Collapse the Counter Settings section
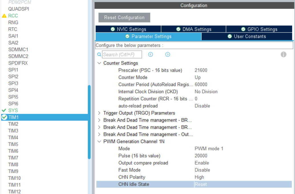 (x=98, y=63)
